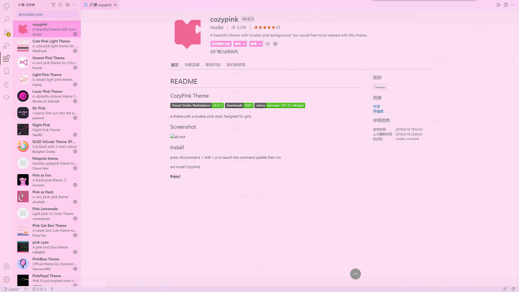The width and height of the screenshot is (519, 292).
Task: Click the 禁用 (disable) extension button
Action: (x=238, y=44)
